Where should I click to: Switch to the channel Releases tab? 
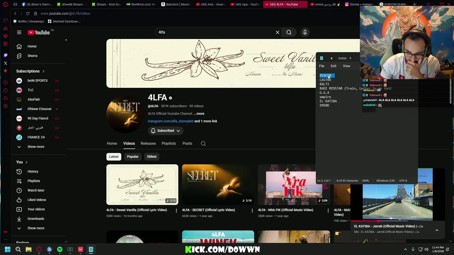(x=148, y=143)
